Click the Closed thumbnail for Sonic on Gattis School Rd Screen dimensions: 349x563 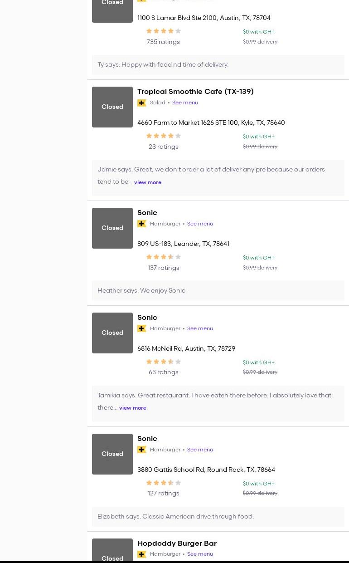(x=112, y=454)
